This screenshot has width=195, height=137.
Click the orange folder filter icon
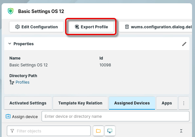point(98,131)
